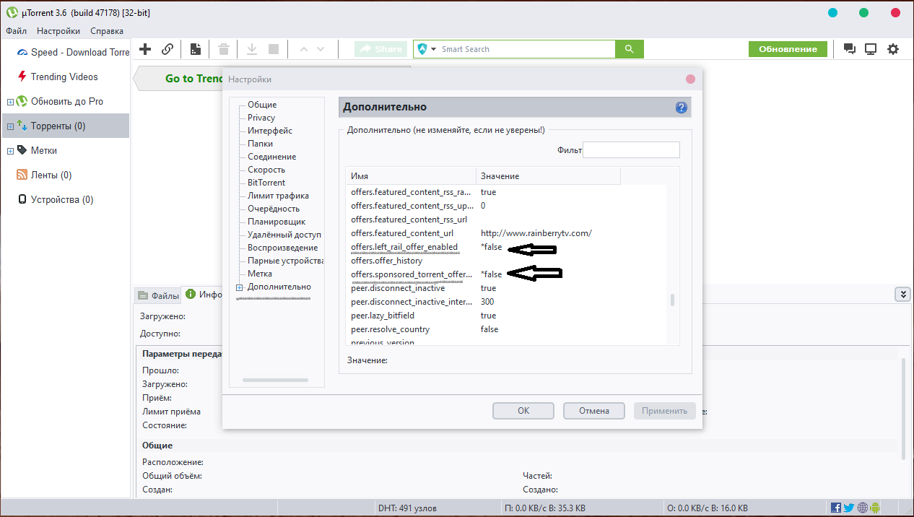This screenshot has width=914, height=517.
Task: Click the Create New Torrent icon
Action: coord(195,49)
